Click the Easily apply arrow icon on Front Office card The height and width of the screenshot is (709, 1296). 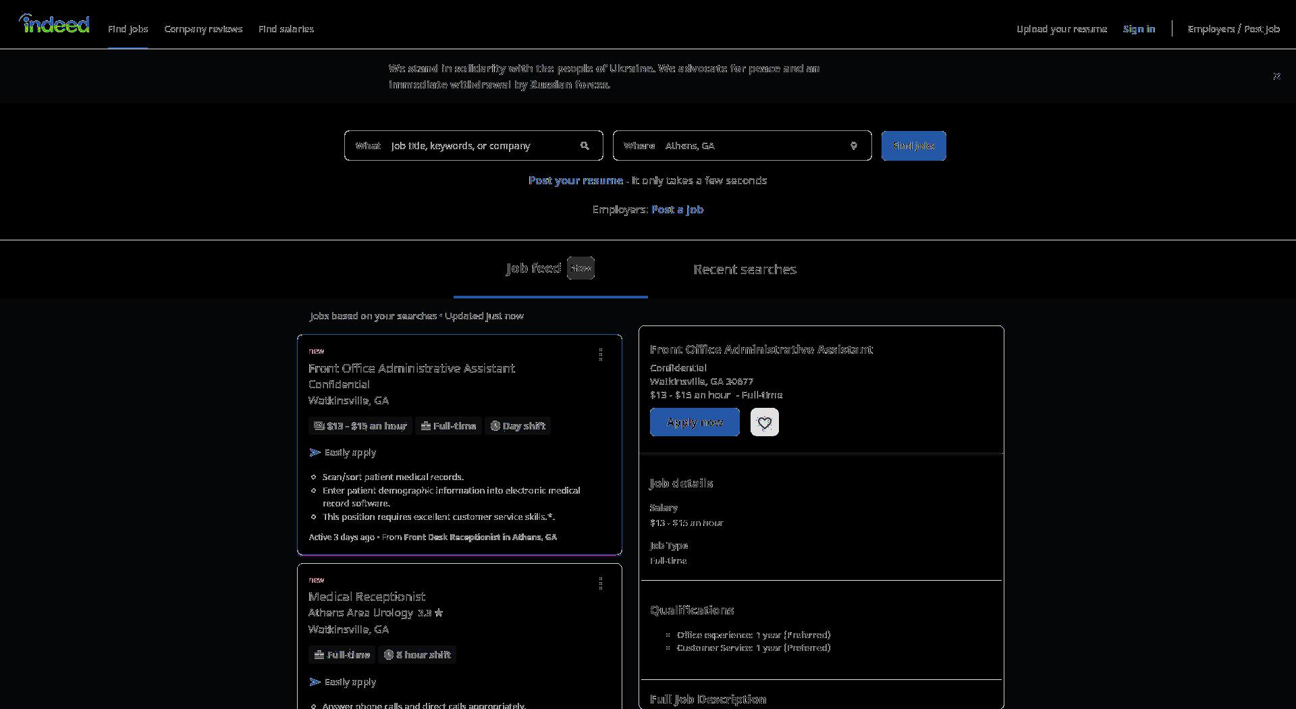click(x=315, y=453)
